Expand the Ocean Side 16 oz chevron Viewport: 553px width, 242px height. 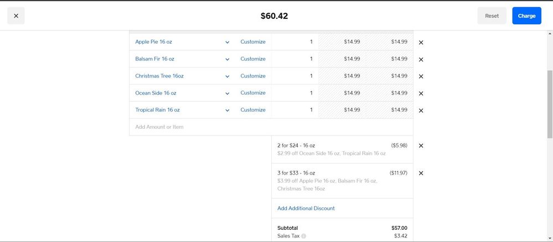(227, 93)
